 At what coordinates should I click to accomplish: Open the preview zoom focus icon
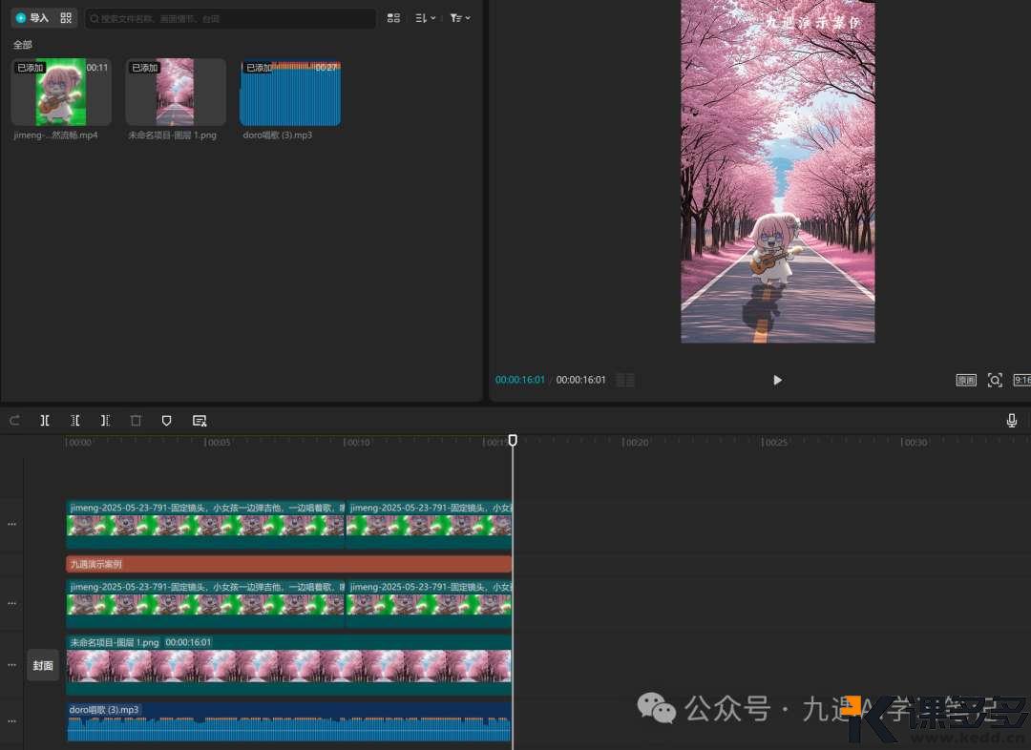995,380
